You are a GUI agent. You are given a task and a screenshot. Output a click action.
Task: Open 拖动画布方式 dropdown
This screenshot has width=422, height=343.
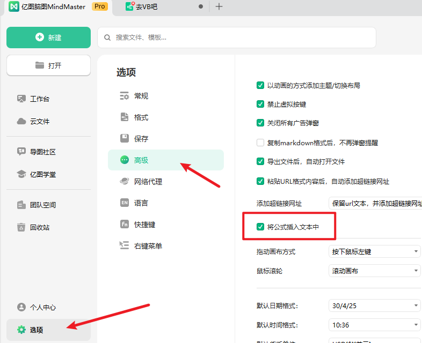click(374, 251)
